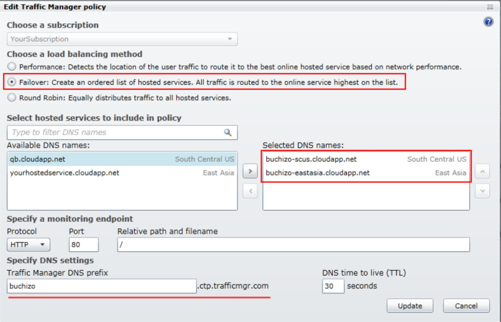
Task: Click the Update button
Action: 410,306
